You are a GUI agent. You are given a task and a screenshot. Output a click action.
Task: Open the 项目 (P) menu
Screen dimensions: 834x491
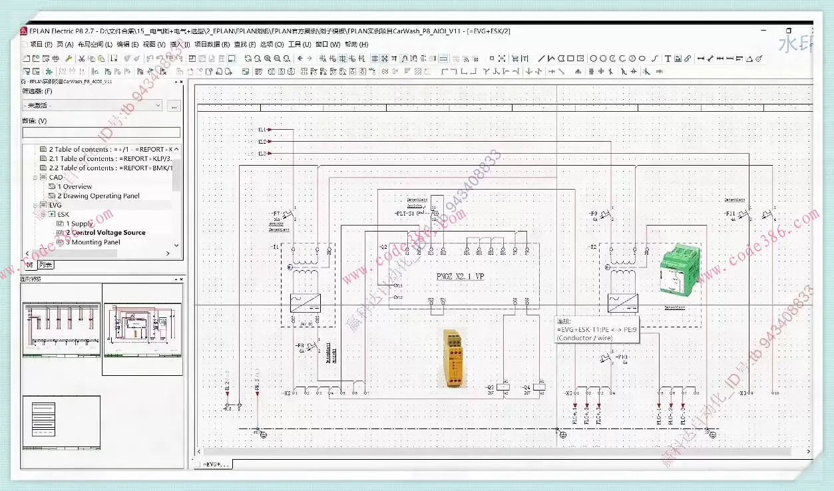coord(41,45)
